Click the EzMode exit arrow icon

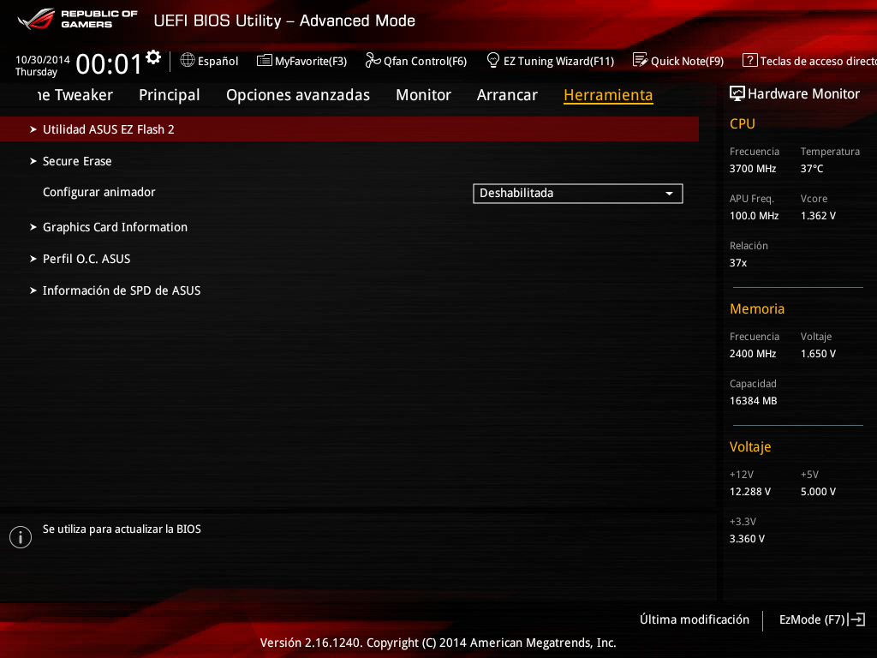[856, 619]
